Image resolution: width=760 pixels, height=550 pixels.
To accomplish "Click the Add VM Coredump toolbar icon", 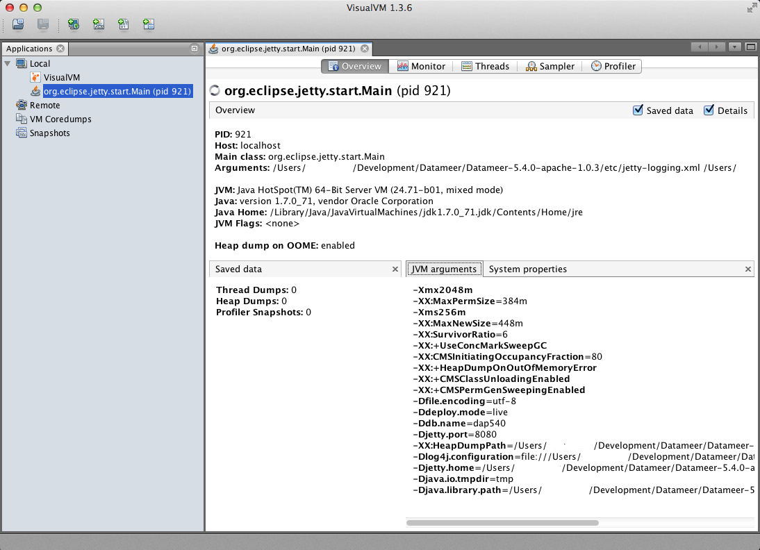I will point(124,24).
